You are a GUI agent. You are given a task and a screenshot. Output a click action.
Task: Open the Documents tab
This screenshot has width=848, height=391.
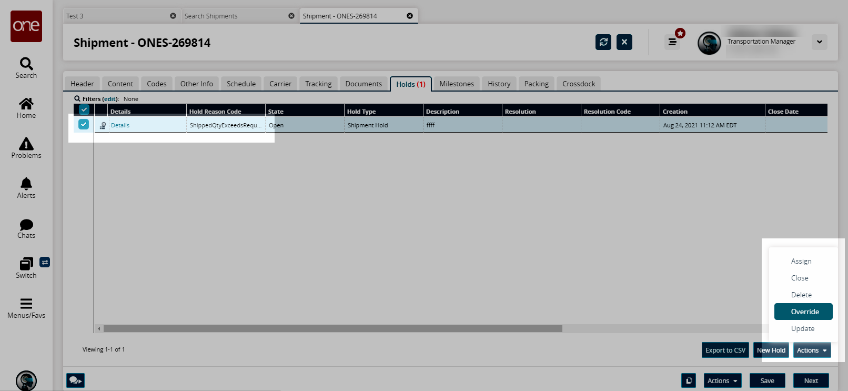(364, 84)
